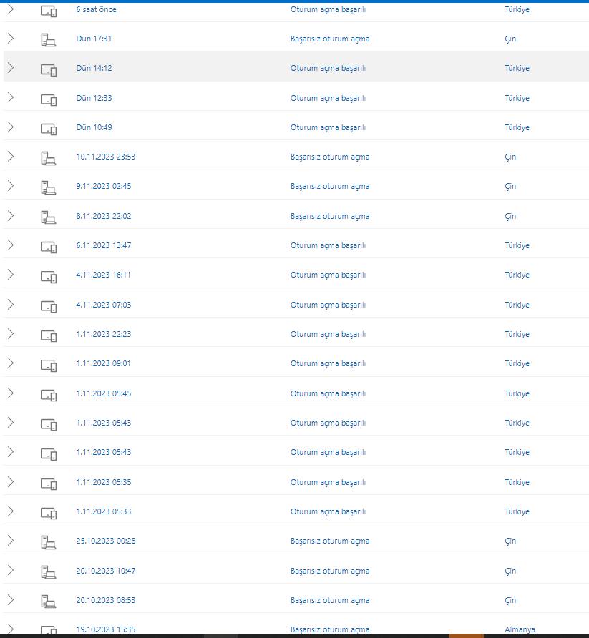Image resolution: width=589 pixels, height=638 pixels.
Task: Click the device icon for 1.11.2023 05:35
Action: click(x=49, y=484)
